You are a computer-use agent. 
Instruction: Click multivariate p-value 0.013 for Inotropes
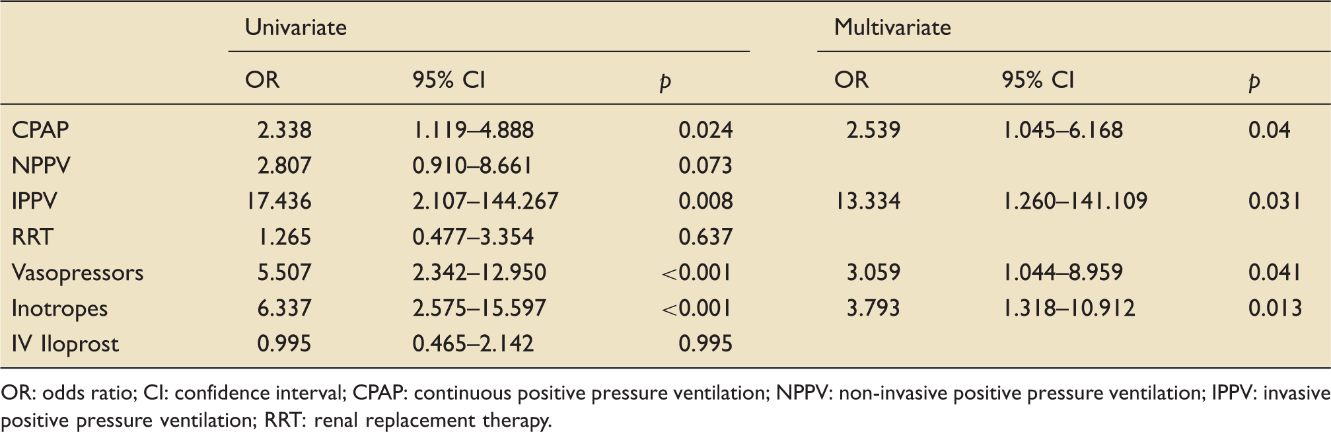[1275, 308]
